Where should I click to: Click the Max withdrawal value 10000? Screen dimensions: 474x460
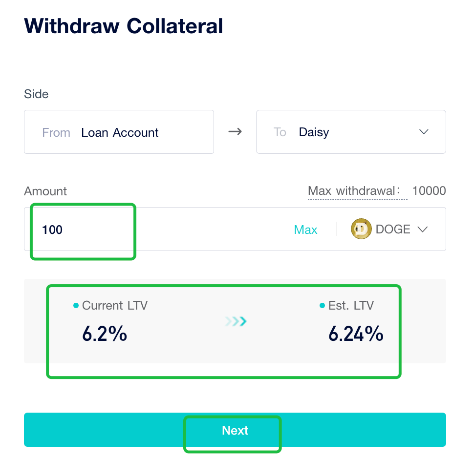[429, 191]
